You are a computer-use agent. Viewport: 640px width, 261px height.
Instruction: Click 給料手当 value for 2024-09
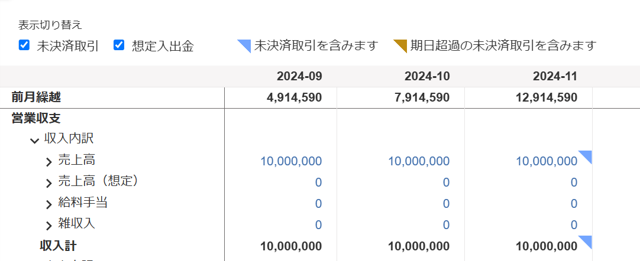pos(318,204)
